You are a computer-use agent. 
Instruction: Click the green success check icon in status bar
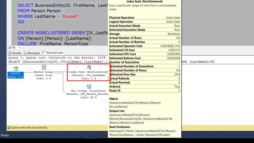coord(9,128)
